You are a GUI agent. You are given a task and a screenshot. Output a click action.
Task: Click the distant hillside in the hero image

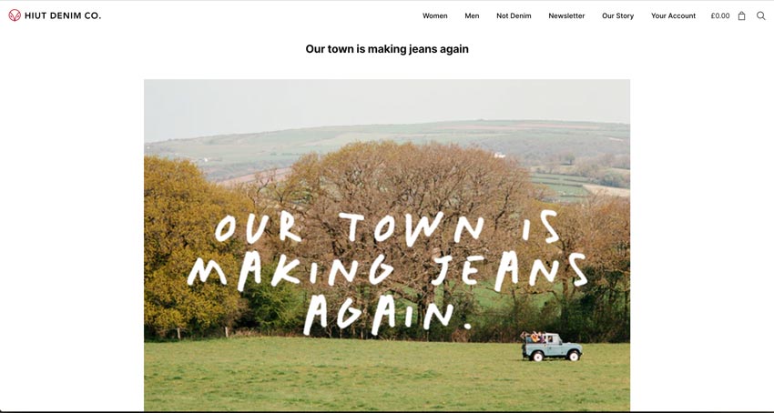click(x=387, y=143)
